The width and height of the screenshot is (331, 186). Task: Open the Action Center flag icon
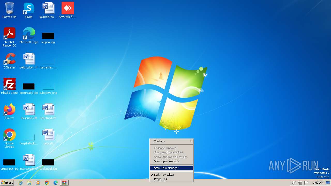coord(306,183)
